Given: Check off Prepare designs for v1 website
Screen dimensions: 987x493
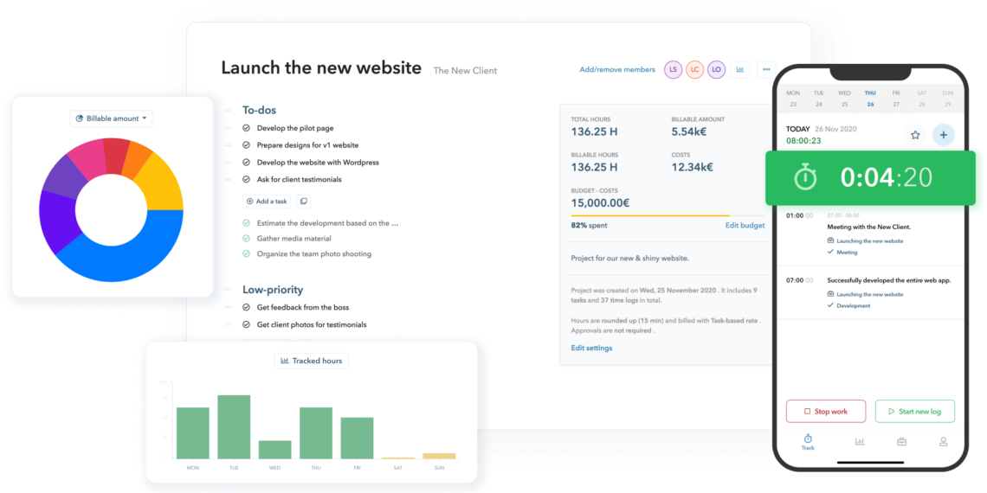Looking at the screenshot, I should [x=246, y=145].
